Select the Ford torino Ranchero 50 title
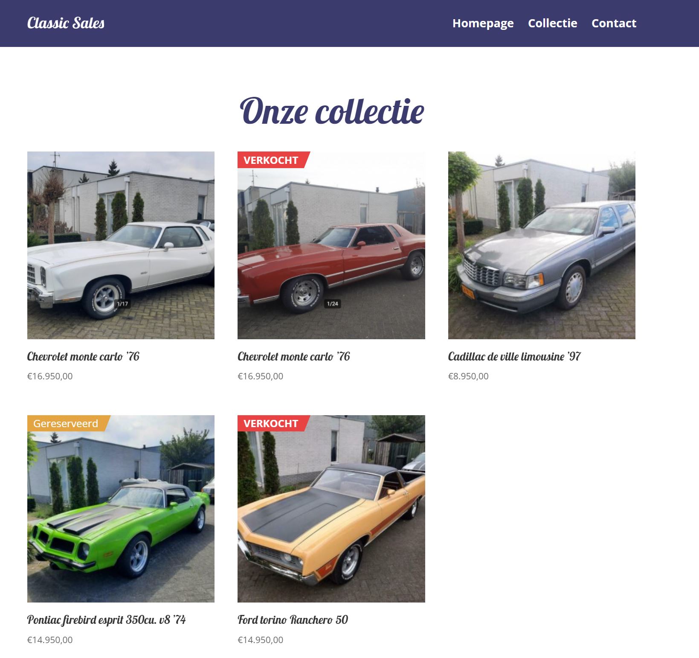 pos(293,620)
